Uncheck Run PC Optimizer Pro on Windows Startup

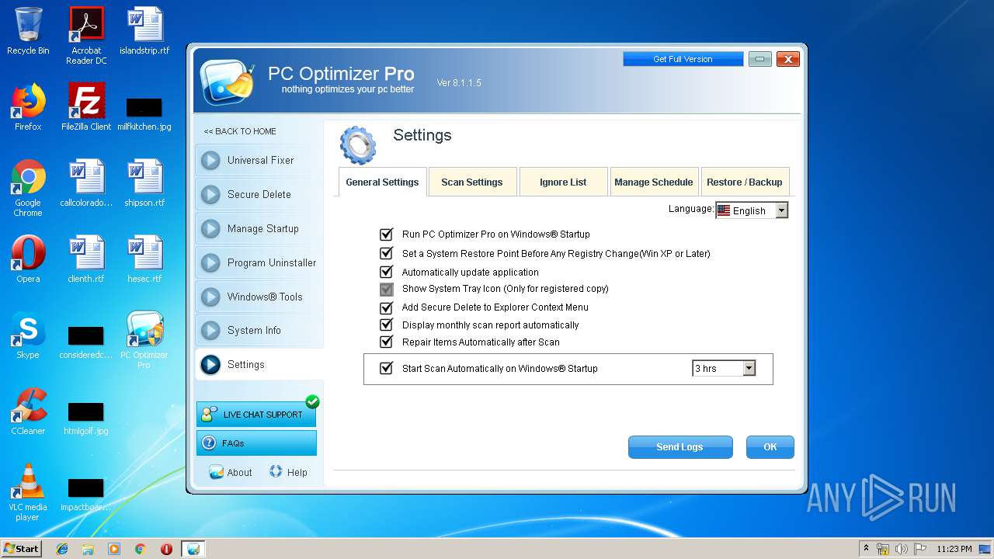[x=386, y=234]
